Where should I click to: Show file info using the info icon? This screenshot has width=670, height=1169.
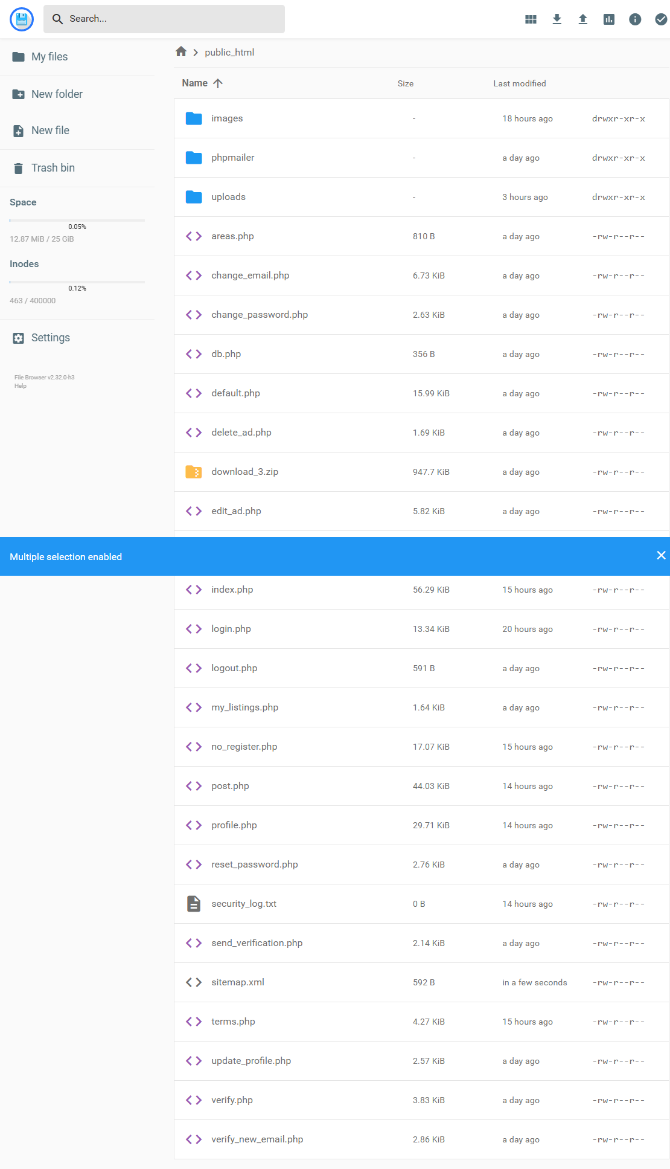tap(634, 19)
